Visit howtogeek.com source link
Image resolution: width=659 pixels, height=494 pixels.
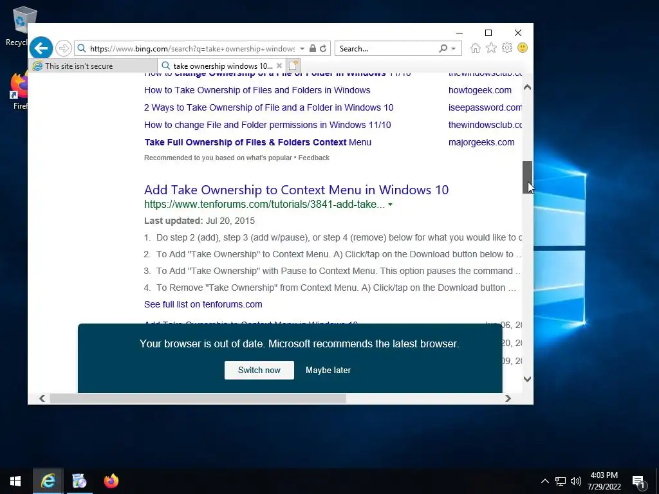[x=480, y=90]
